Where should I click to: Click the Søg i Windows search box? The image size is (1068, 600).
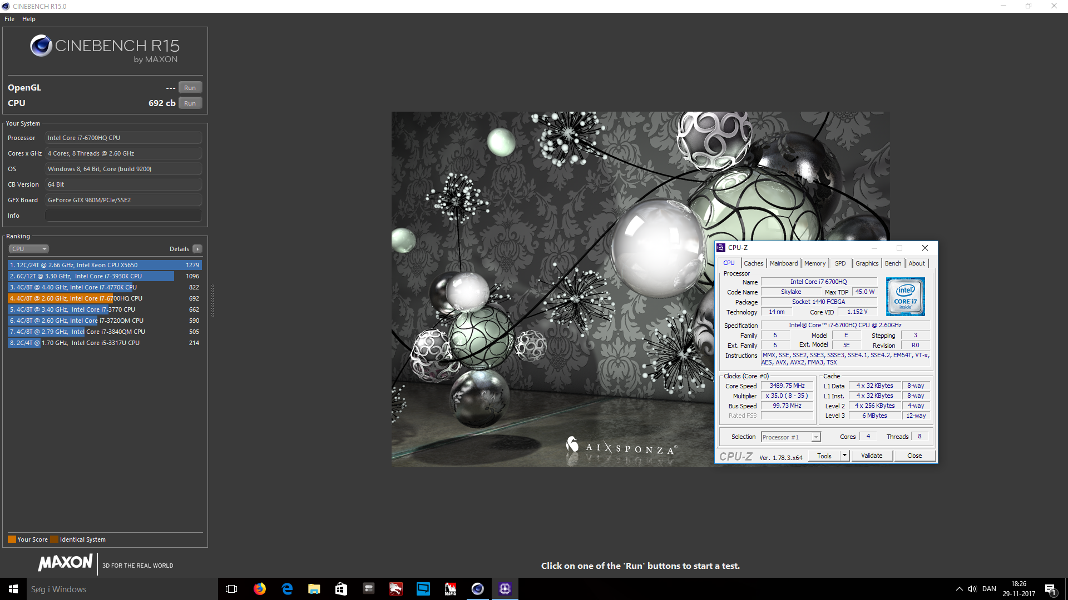pos(122,589)
